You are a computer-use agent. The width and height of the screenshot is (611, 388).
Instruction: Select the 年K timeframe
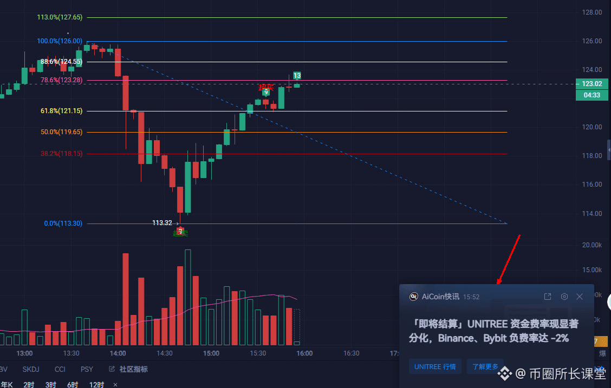[x=6, y=385]
